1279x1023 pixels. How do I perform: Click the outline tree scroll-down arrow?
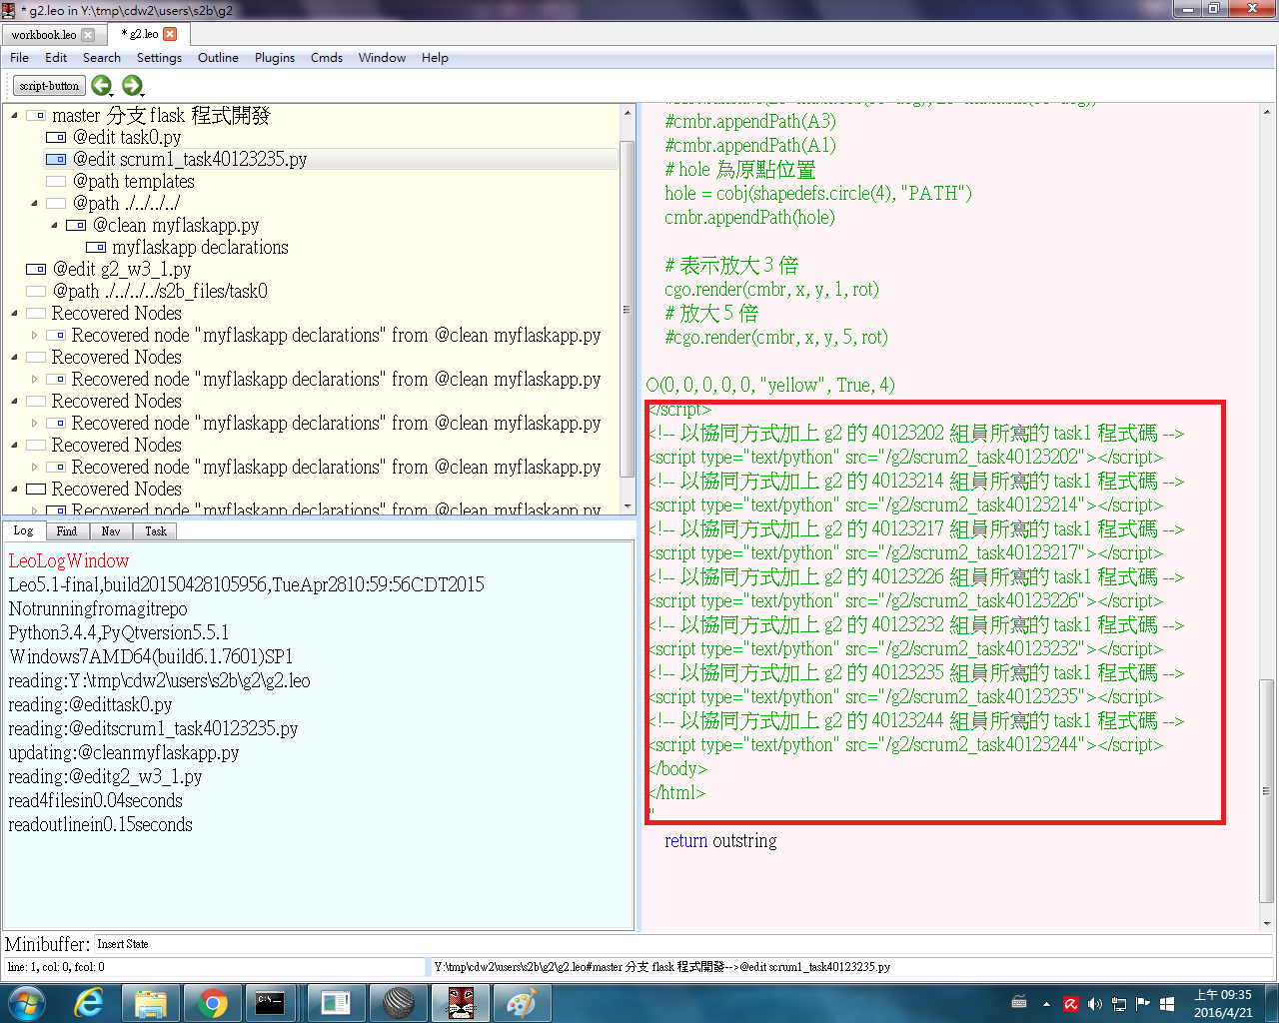(x=627, y=508)
